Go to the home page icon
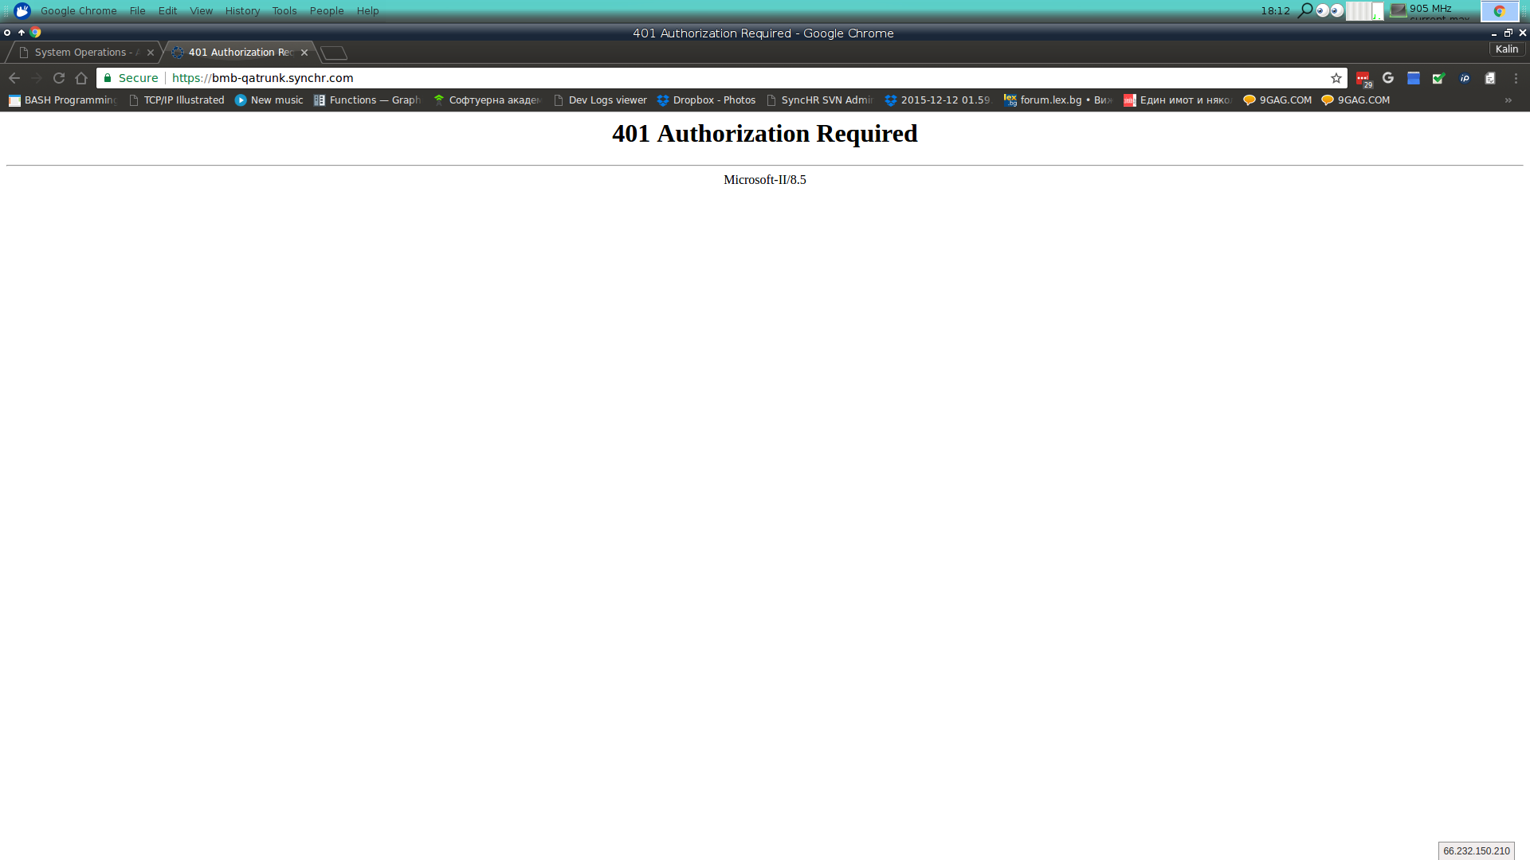 [x=81, y=78]
